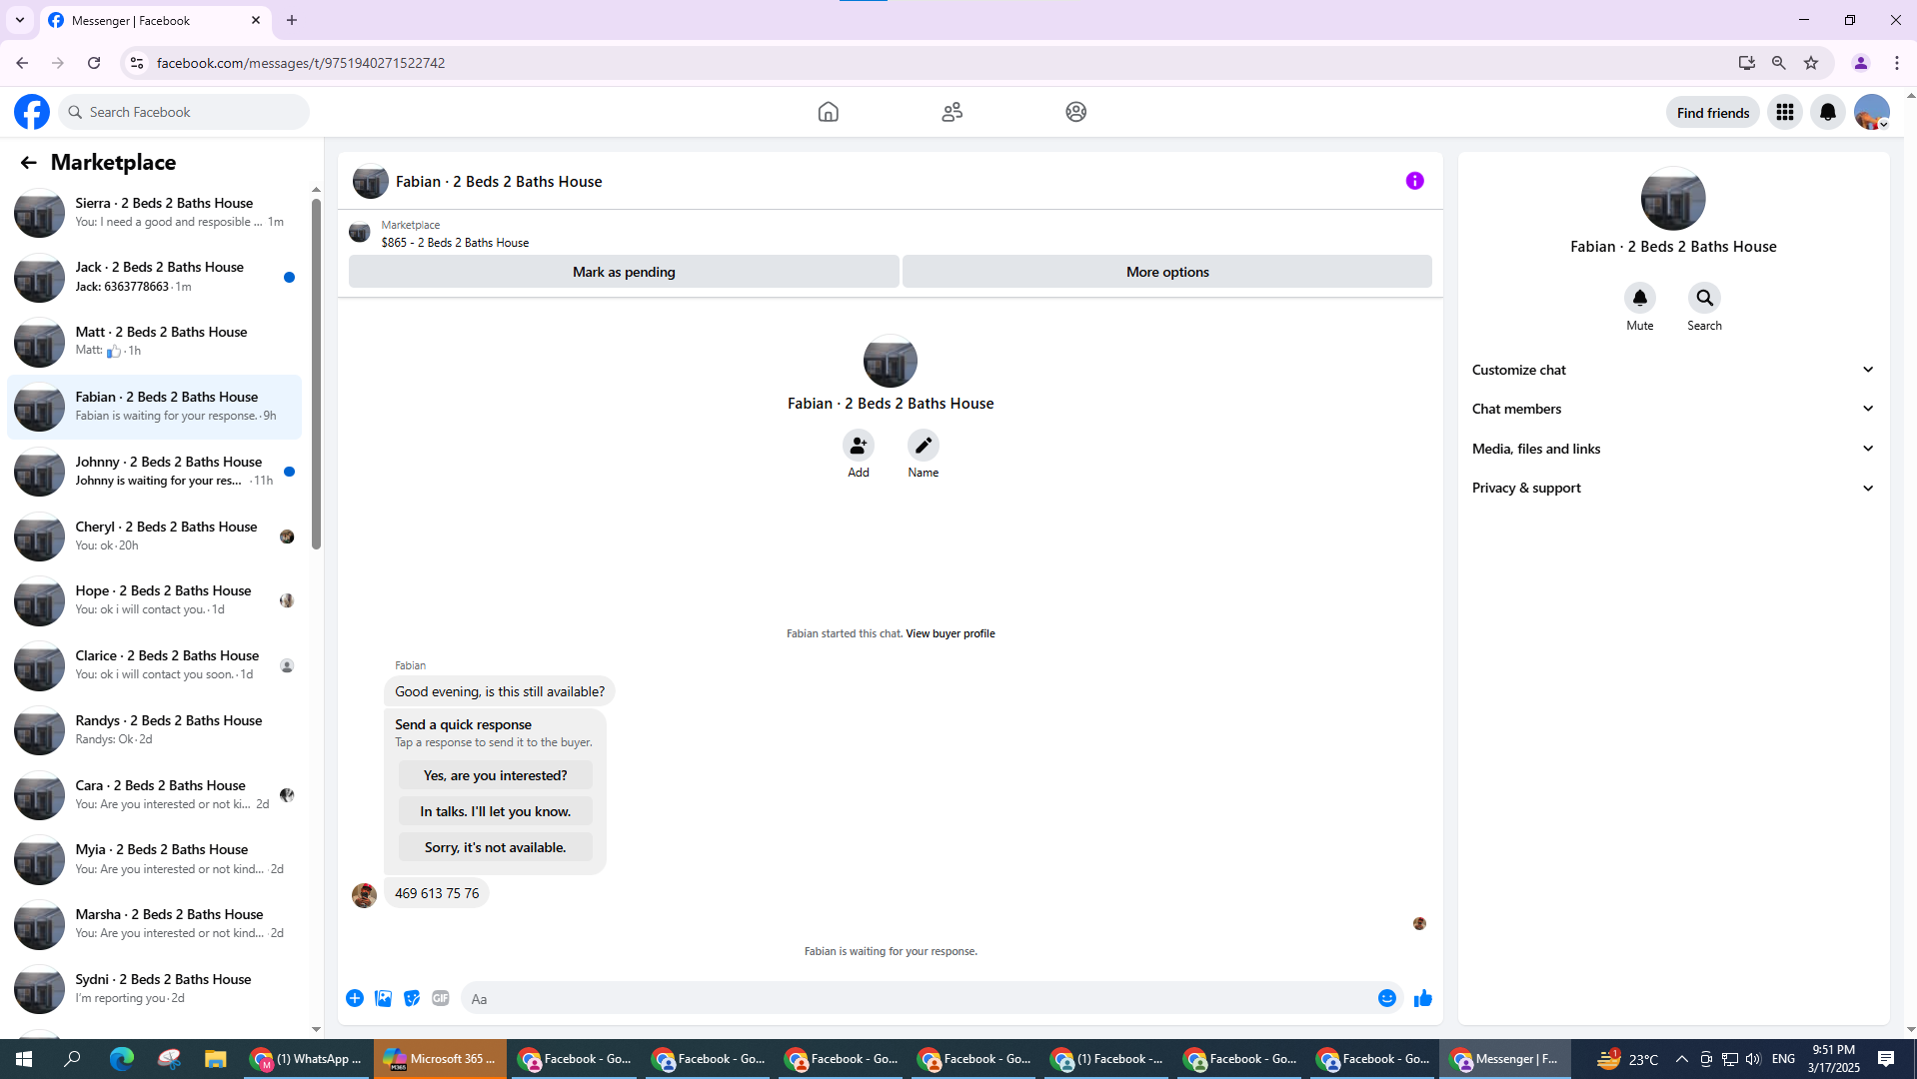Open the View buyer profile link
The width and height of the screenshot is (1917, 1079).
(x=950, y=633)
